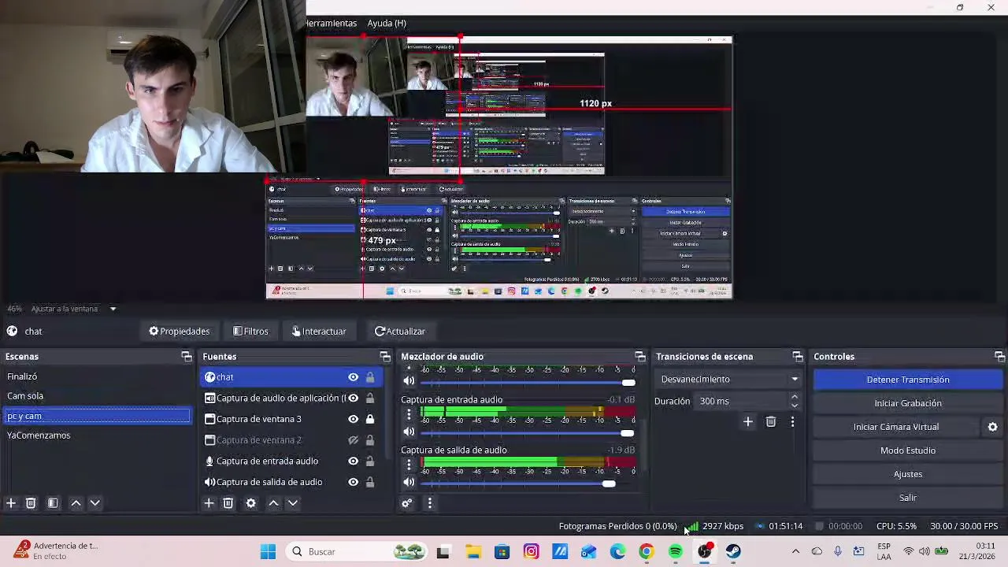The image size is (1008, 567).
Task: Remove scene transition with trash icon
Action: [771, 422]
